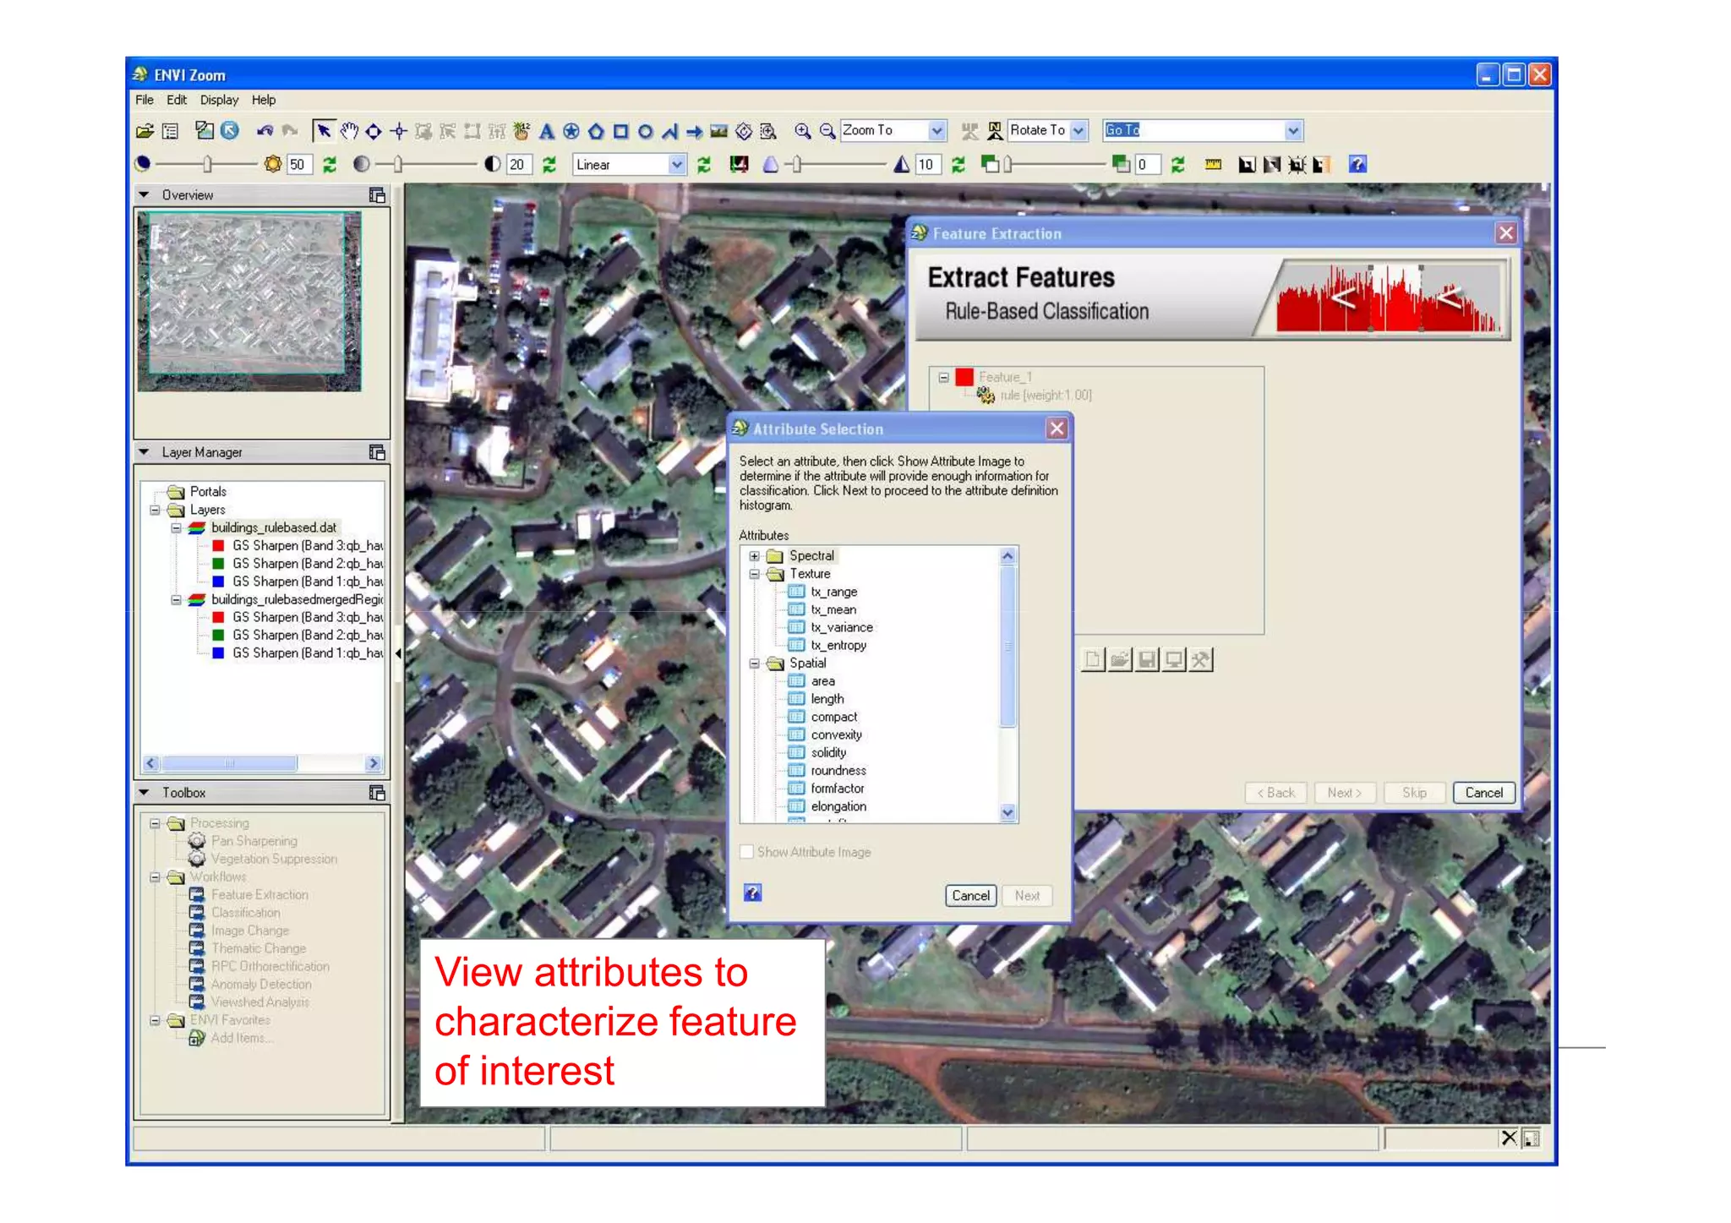
Task: Open the Linear stretch type dropdown
Action: (x=676, y=165)
